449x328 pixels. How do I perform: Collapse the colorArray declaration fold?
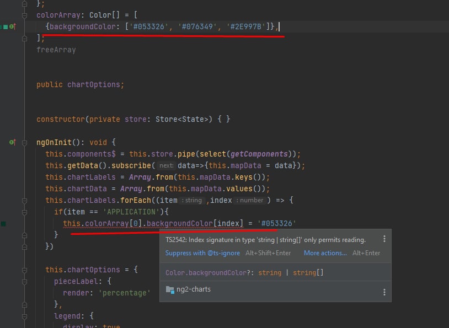pos(25,15)
